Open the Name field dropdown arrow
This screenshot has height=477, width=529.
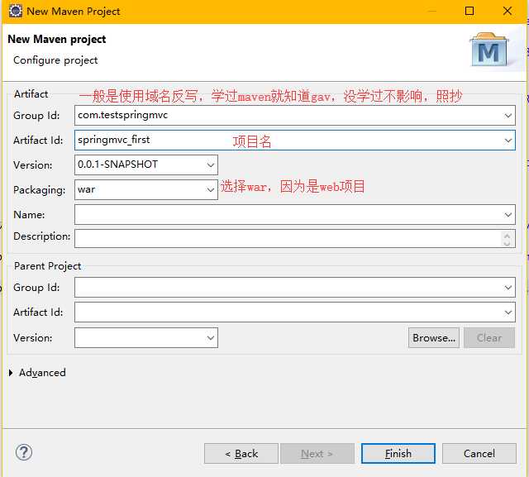508,215
